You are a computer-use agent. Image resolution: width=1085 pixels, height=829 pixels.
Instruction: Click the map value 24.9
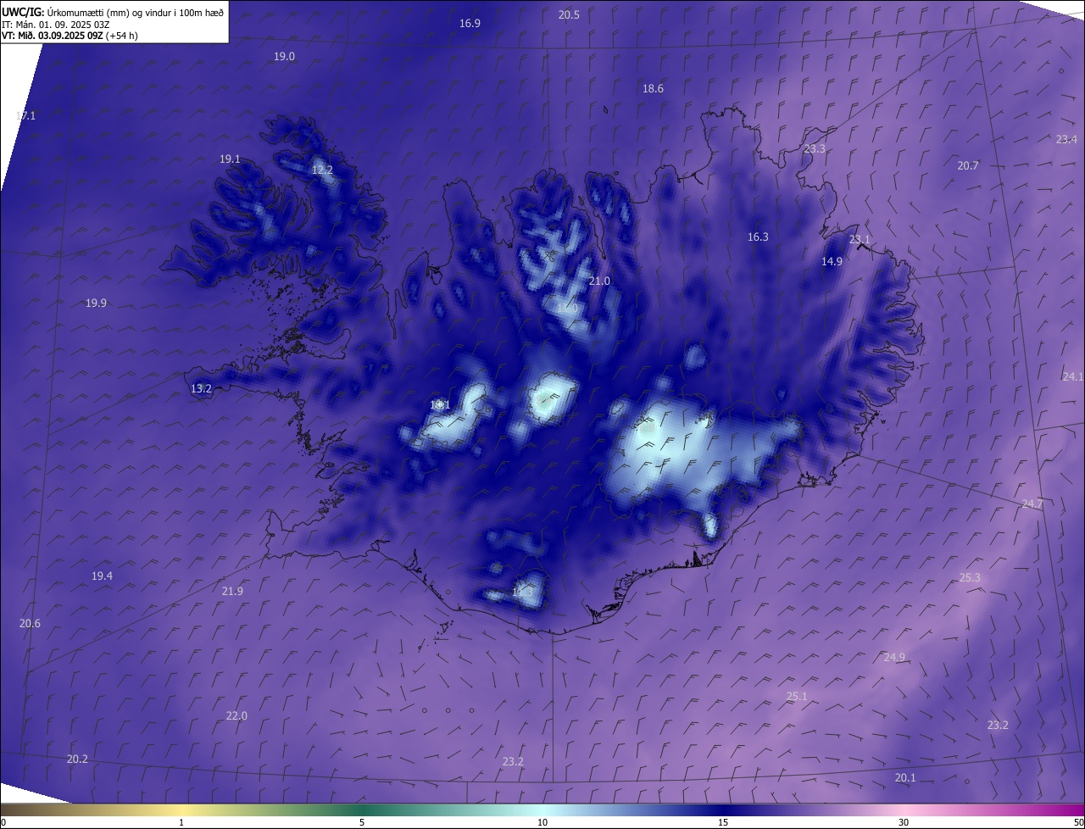[x=895, y=658]
